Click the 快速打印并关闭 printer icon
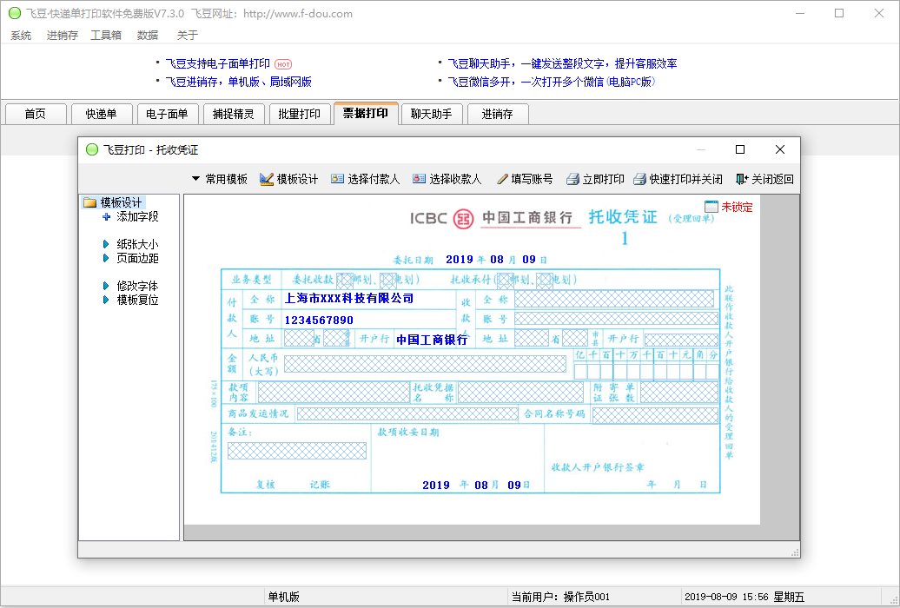The width and height of the screenshot is (900, 608). [639, 179]
